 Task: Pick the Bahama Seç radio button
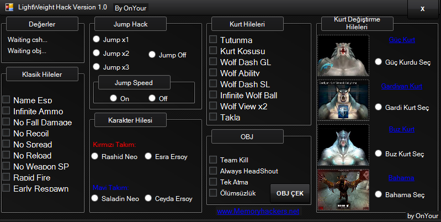pyautogui.click(x=379, y=194)
